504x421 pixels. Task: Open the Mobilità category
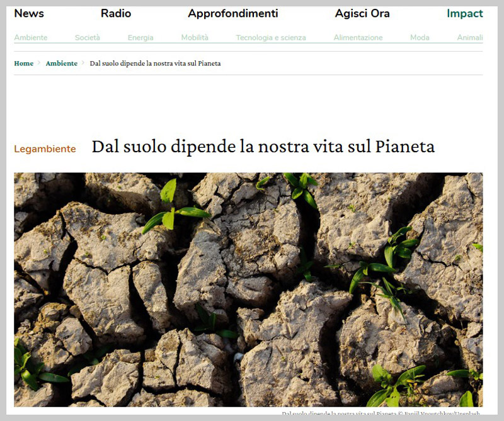point(195,38)
